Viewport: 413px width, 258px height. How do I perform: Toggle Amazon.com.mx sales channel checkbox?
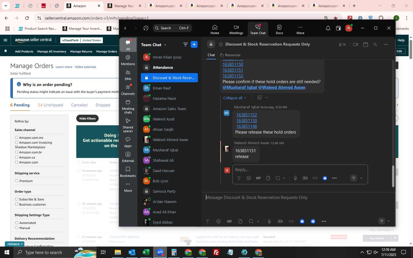click(17, 138)
